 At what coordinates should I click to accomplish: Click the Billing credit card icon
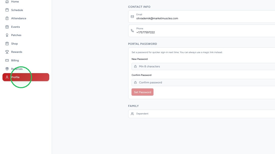tap(7, 60)
